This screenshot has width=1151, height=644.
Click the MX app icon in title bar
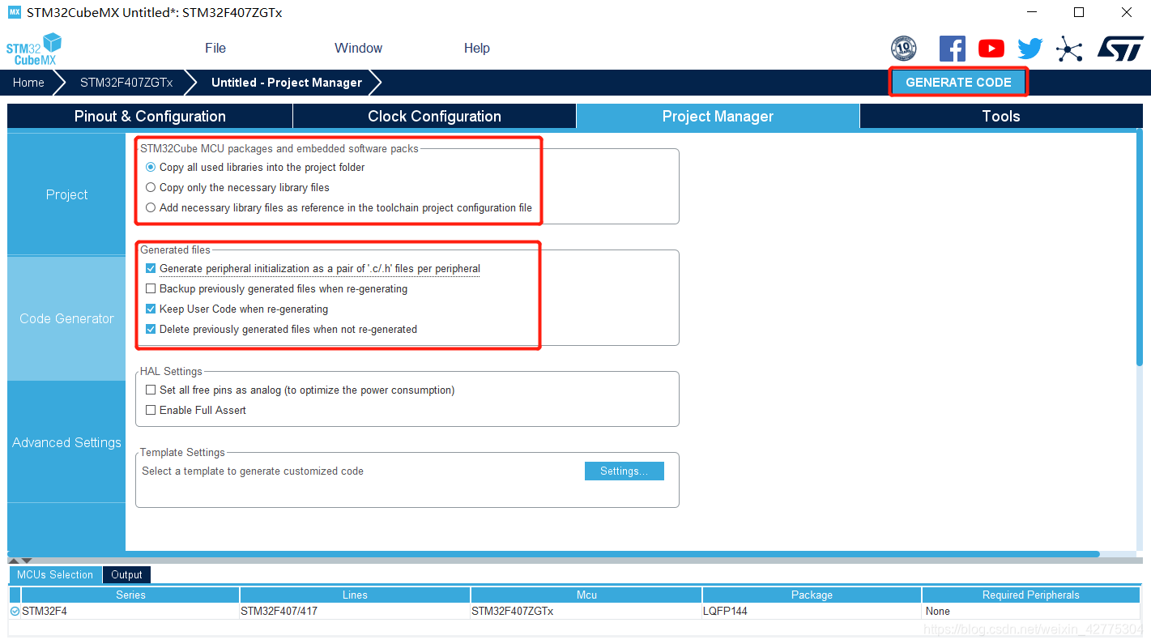point(14,12)
